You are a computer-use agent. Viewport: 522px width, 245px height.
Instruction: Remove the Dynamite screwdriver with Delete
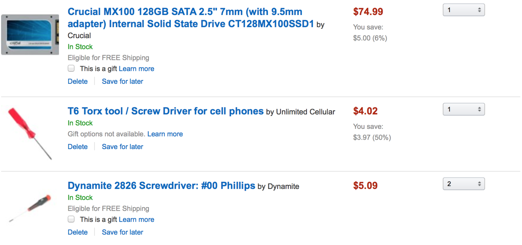(x=78, y=232)
